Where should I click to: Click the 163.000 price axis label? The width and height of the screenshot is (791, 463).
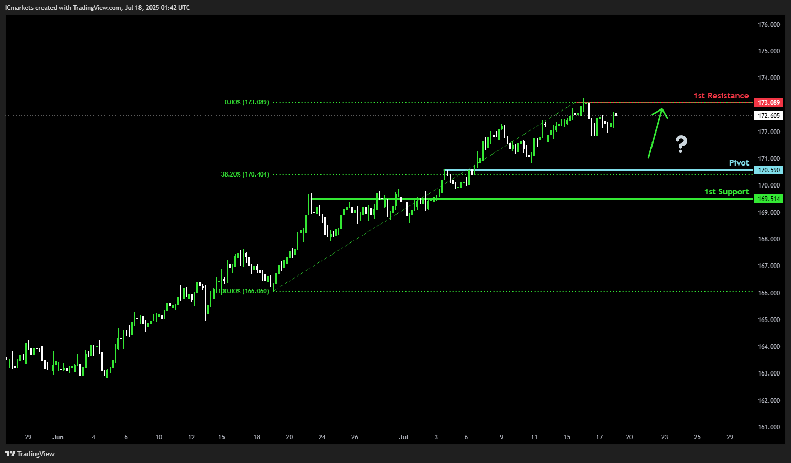point(769,373)
